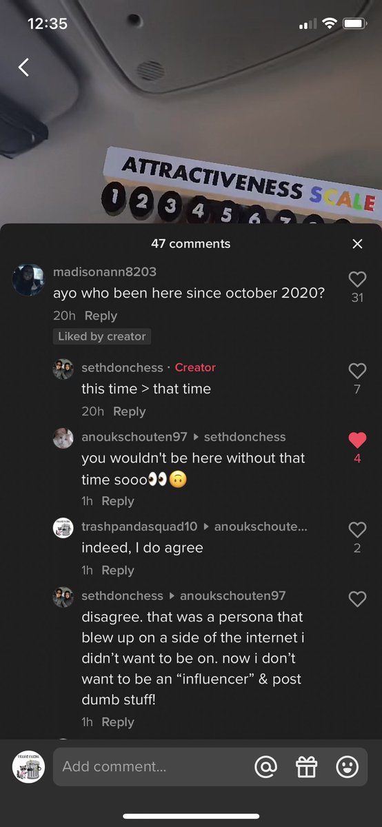Tap own profile avatar beside comment box
The image size is (382, 827).
[28, 766]
